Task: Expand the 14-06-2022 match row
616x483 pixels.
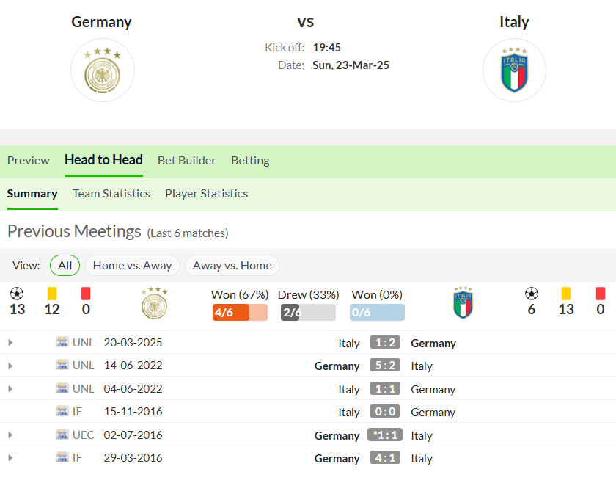Action: (x=10, y=366)
